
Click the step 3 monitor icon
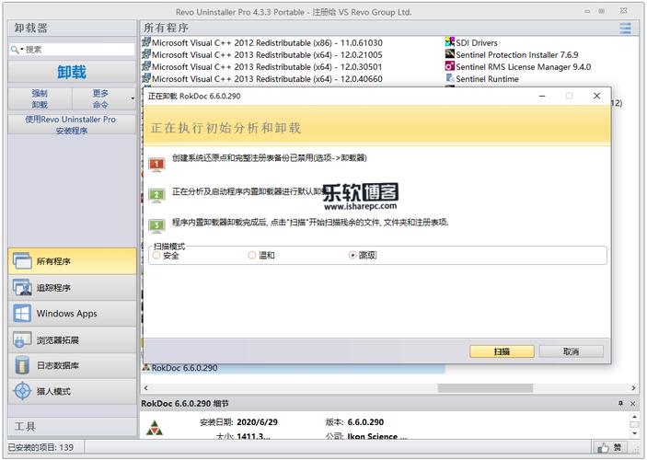tap(156, 225)
